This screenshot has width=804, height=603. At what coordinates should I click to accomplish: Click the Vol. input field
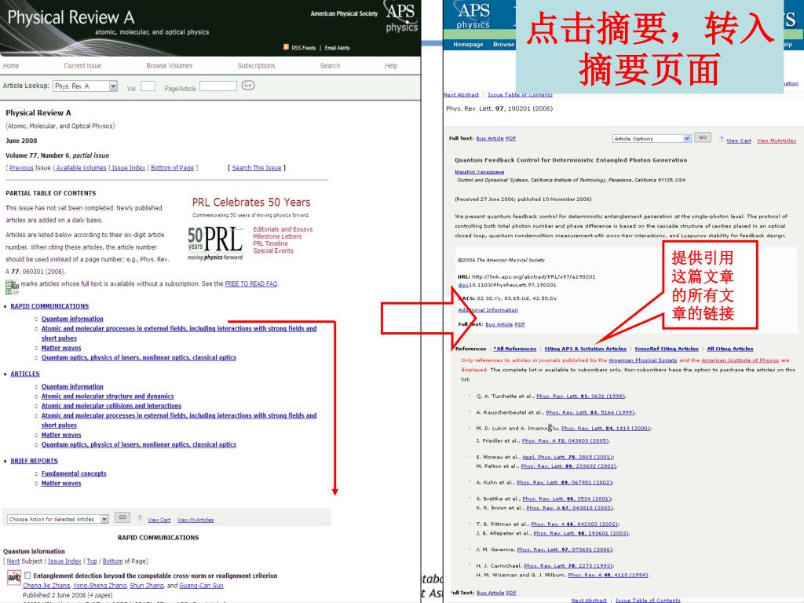pos(148,86)
